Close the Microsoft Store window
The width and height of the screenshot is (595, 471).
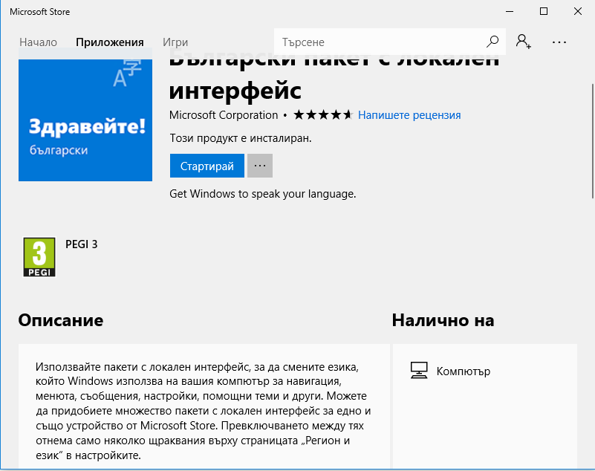[x=578, y=11]
